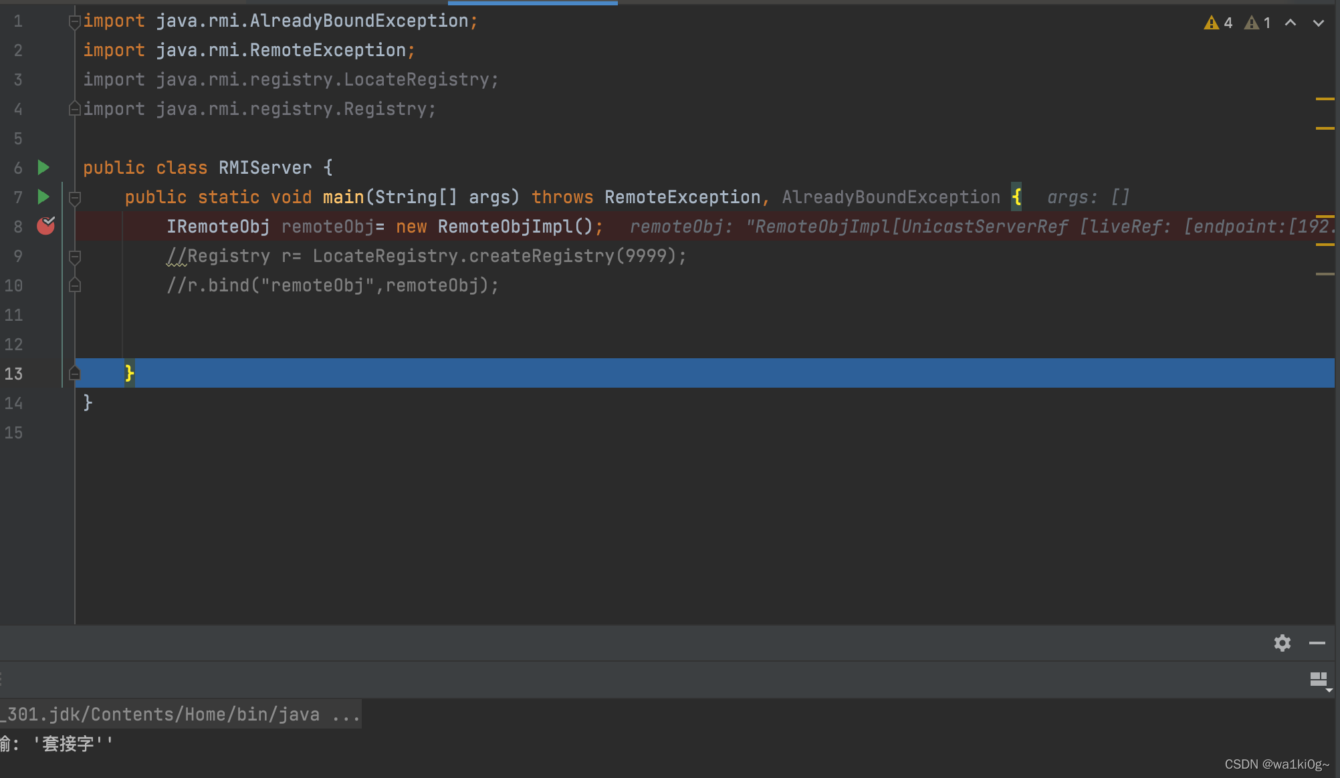Click the java command line in console
This screenshot has width=1340, height=778.
point(181,715)
